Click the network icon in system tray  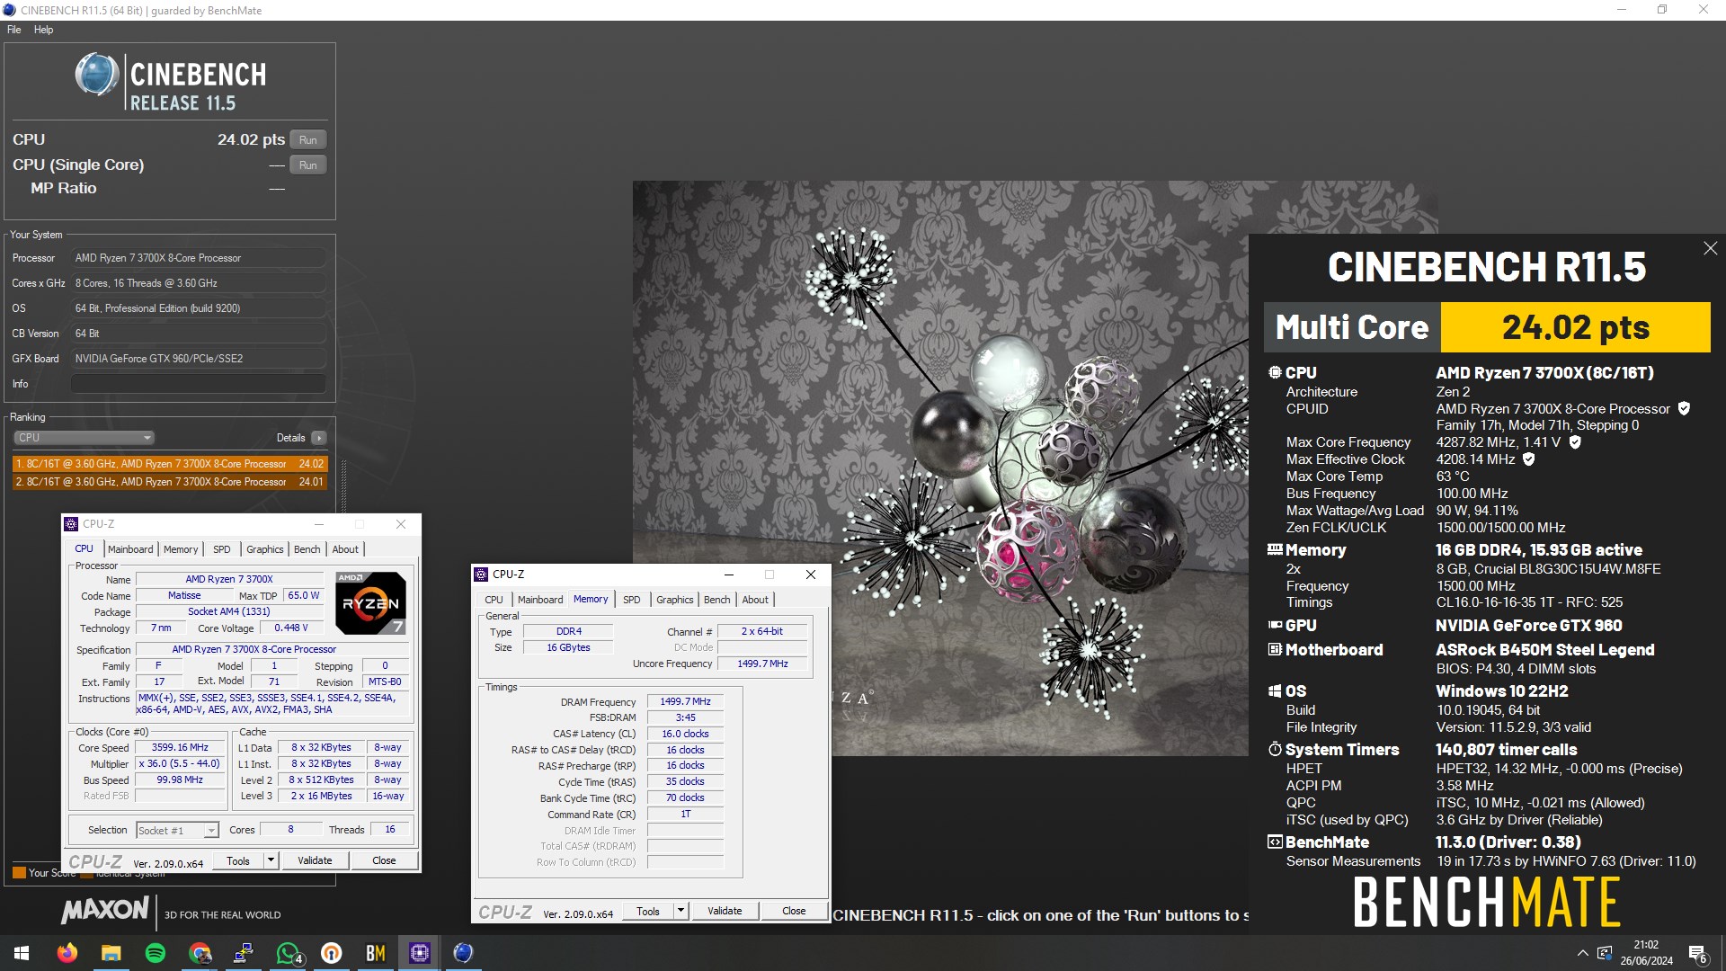[1605, 953]
